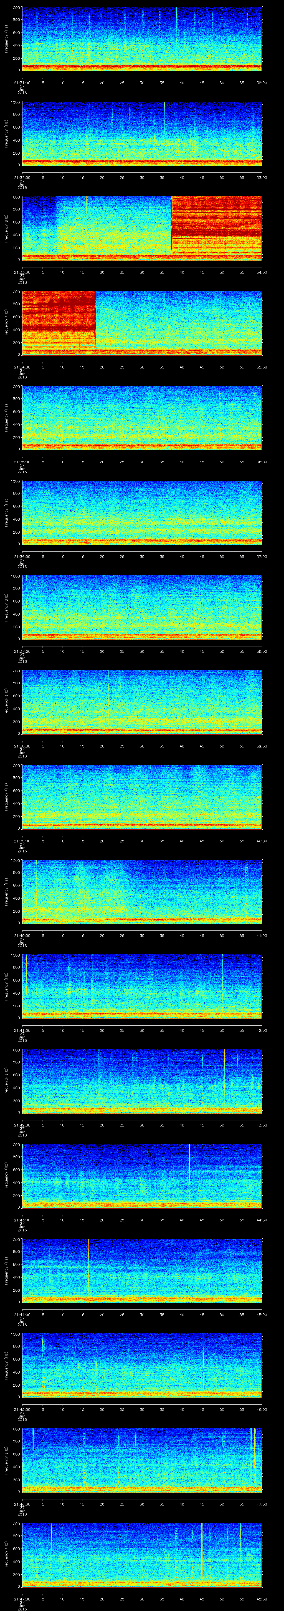Click the 21:35:00 start time label

click(22, 461)
